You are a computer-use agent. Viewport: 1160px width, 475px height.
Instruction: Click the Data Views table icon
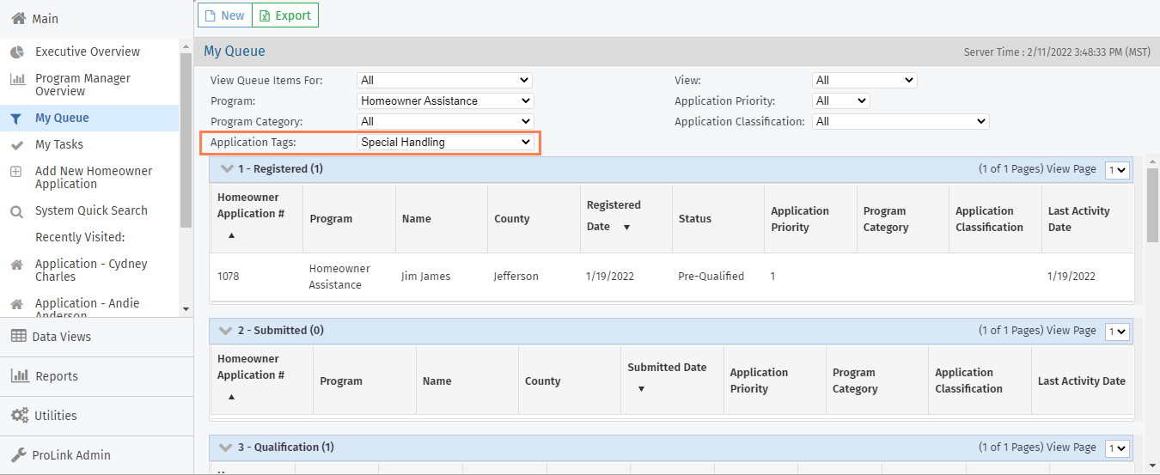click(x=18, y=337)
